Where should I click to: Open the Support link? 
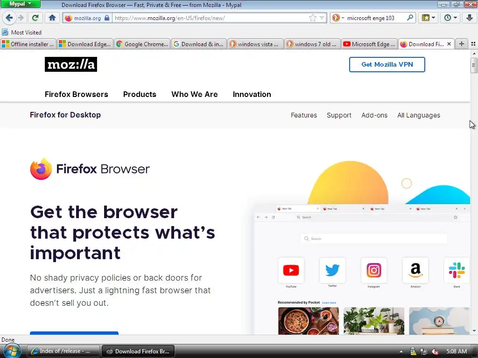click(x=339, y=115)
